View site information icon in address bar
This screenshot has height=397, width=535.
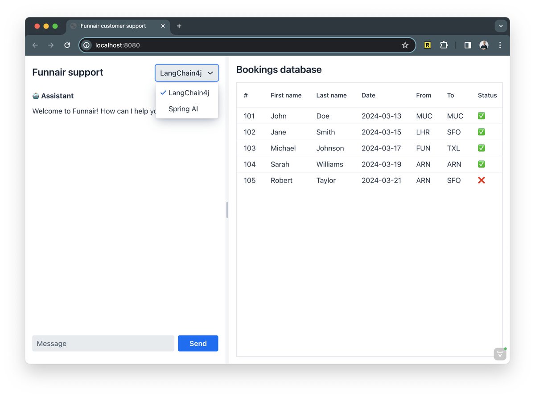[86, 45]
